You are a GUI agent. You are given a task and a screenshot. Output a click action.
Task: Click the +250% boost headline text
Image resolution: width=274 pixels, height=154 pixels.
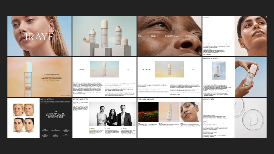click(x=56, y=115)
